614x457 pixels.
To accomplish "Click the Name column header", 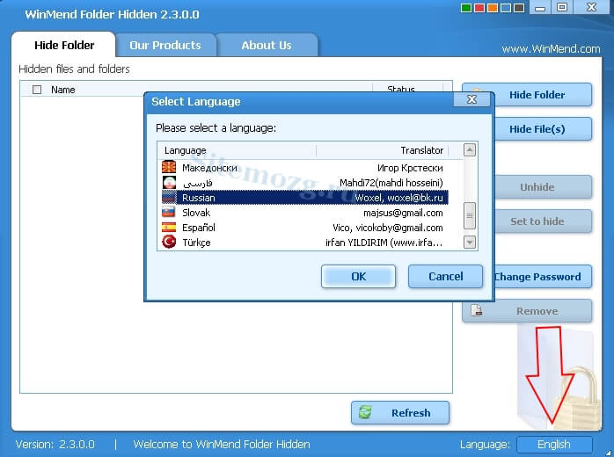I will [x=63, y=90].
